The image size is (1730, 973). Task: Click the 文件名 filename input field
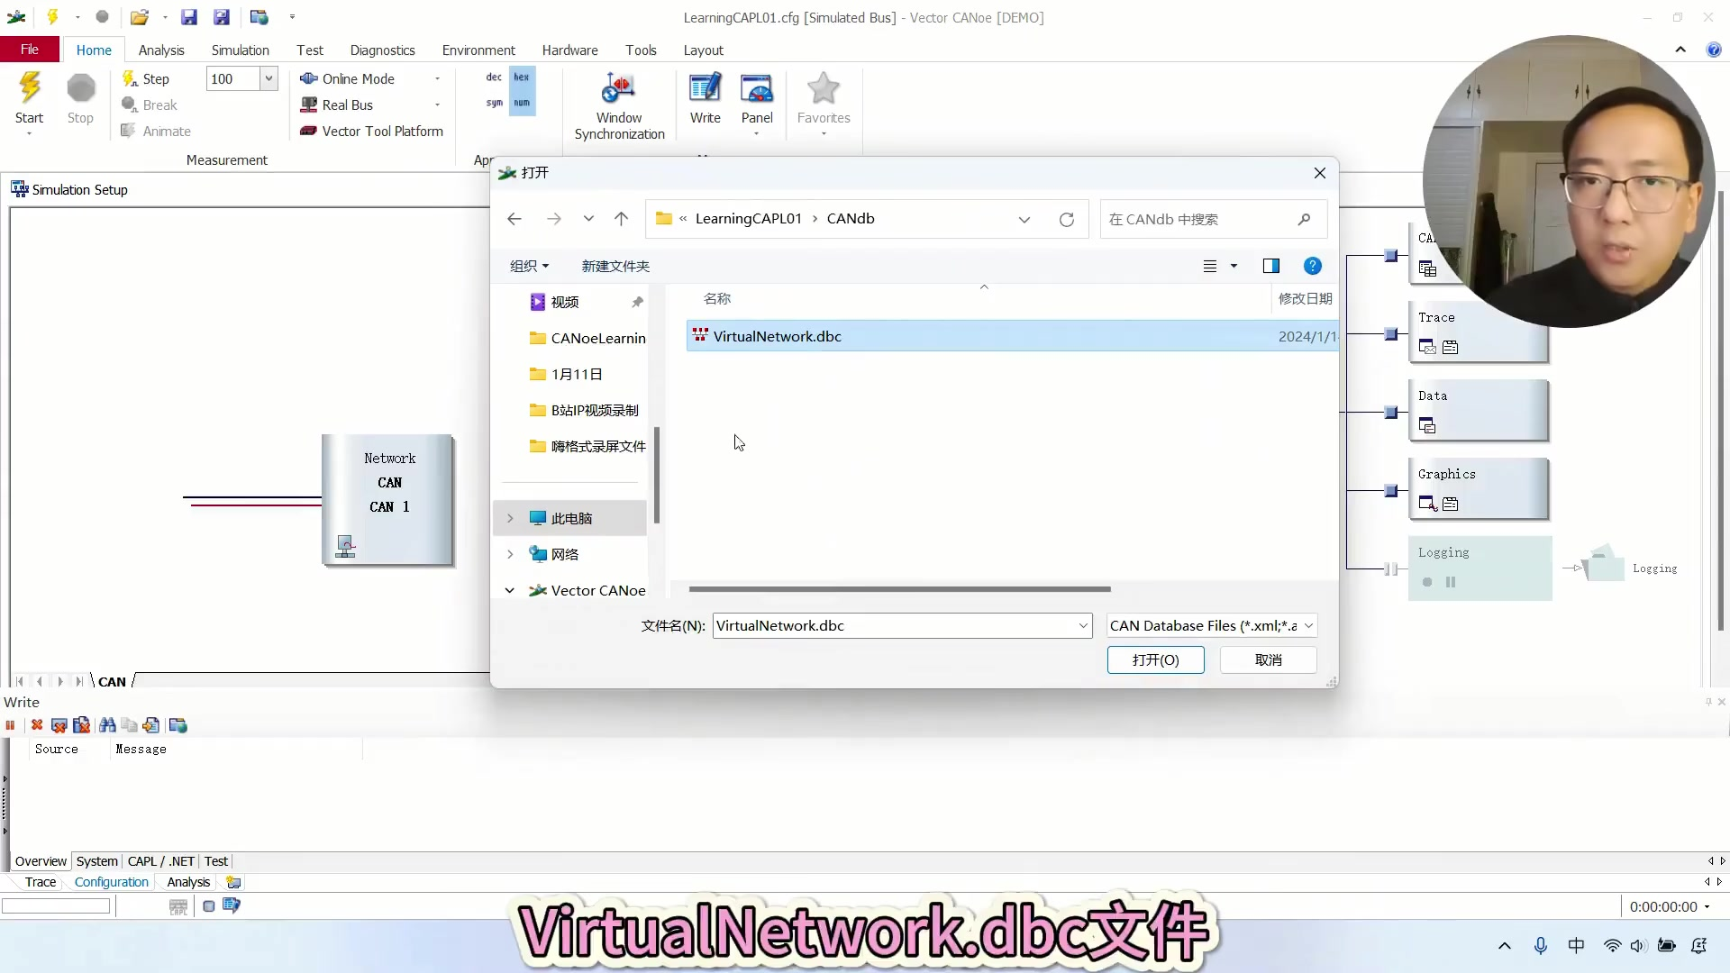tap(902, 625)
